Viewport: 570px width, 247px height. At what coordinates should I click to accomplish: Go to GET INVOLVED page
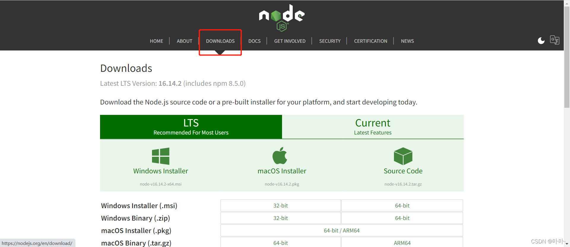tap(290, 41)
